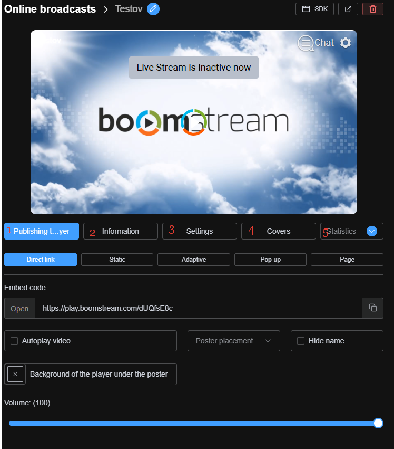Switch to the Statistics tab
394x449 pixels.
click(x=341, y=231)
